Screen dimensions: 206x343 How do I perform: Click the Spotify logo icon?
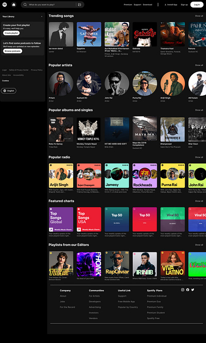click(x=5, y=5)
